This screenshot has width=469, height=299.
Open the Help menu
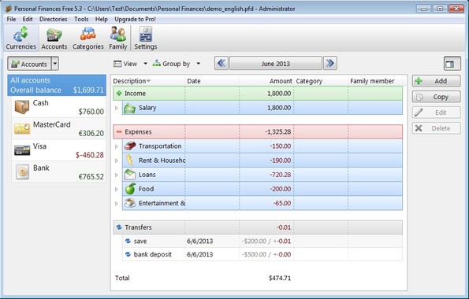pos(102,19)
